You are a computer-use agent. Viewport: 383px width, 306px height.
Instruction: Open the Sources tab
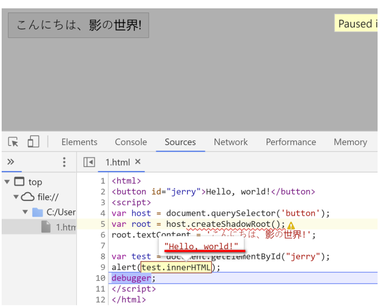(180, 142)
